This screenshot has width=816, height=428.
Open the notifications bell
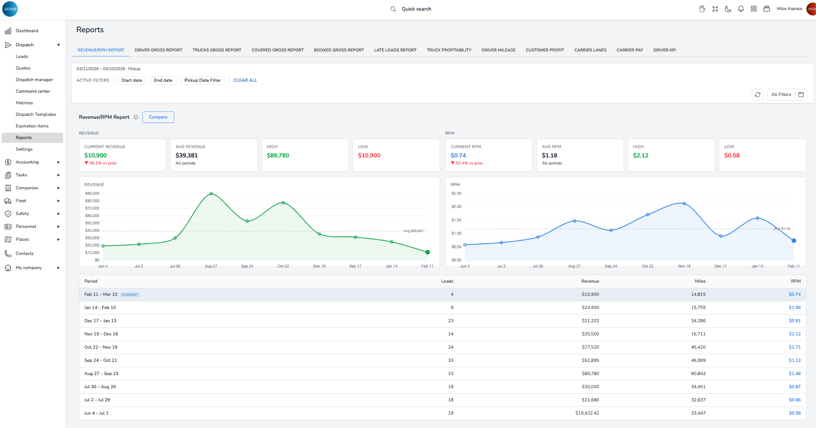(x=741, y=9)
